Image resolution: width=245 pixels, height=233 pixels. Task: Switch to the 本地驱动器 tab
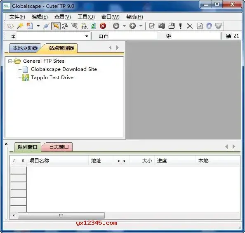coord(25,48)
